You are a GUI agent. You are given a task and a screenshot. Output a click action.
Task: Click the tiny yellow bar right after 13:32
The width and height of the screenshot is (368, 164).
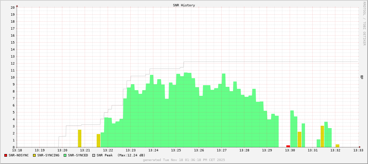click(337, 146)
